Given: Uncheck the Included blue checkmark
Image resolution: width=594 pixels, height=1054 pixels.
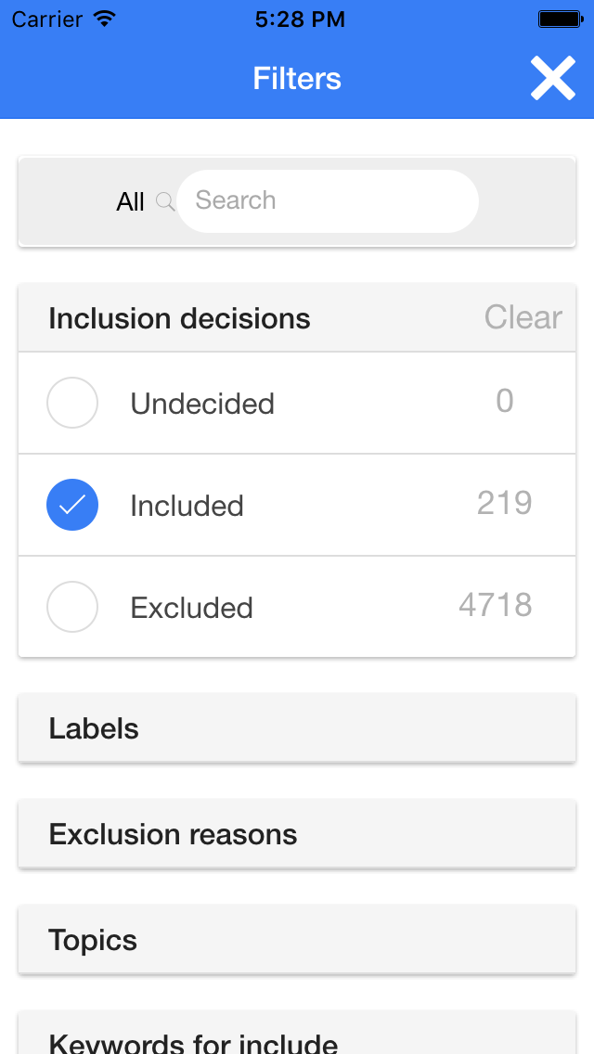Looking at the screenshot, I should point(72,505).
